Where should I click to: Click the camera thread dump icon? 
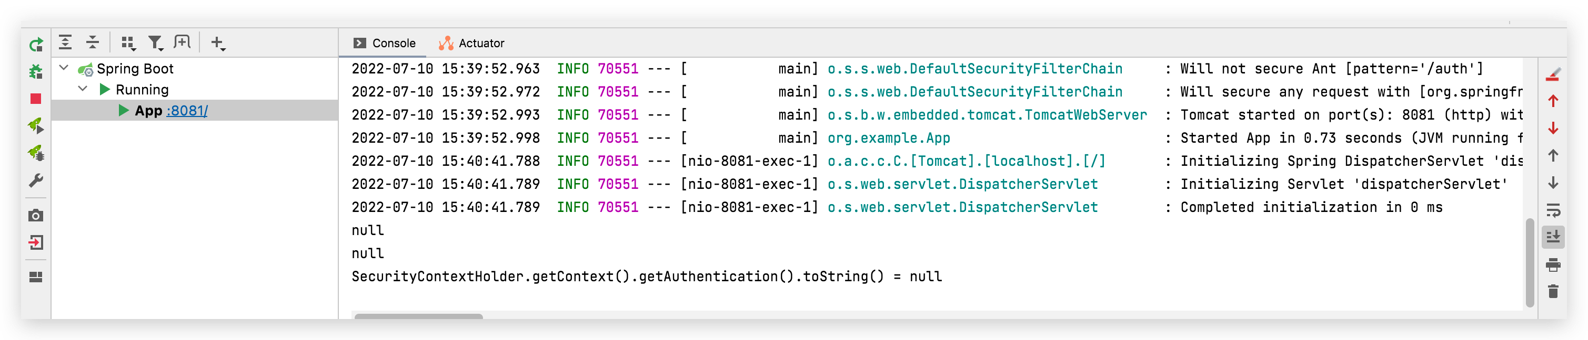pos(36,216)
